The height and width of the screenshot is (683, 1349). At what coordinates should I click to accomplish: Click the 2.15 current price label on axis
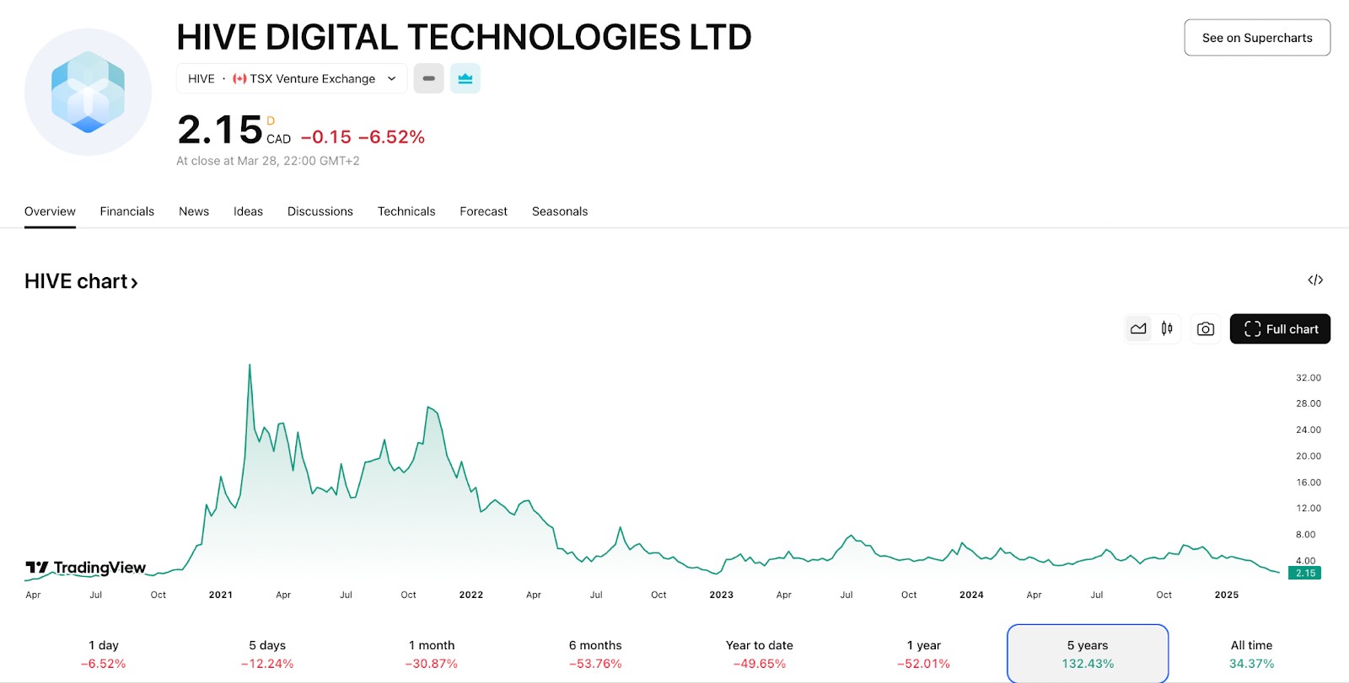tap(1305, 573)
